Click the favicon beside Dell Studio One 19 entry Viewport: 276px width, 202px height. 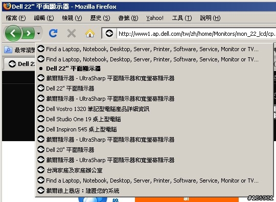[x=41, y=119]
